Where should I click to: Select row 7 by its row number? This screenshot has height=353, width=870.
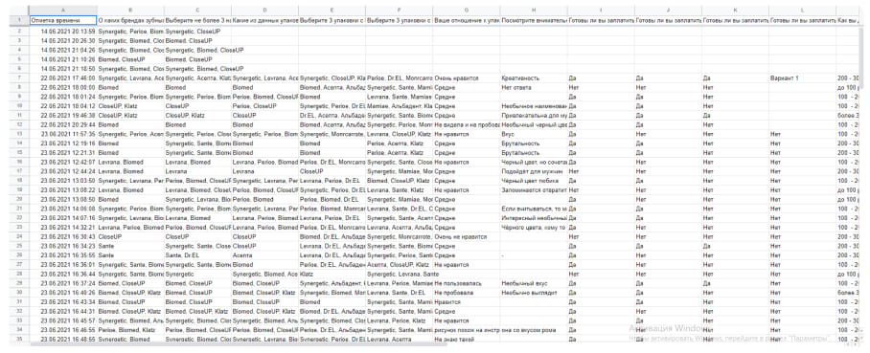[19, 78]
